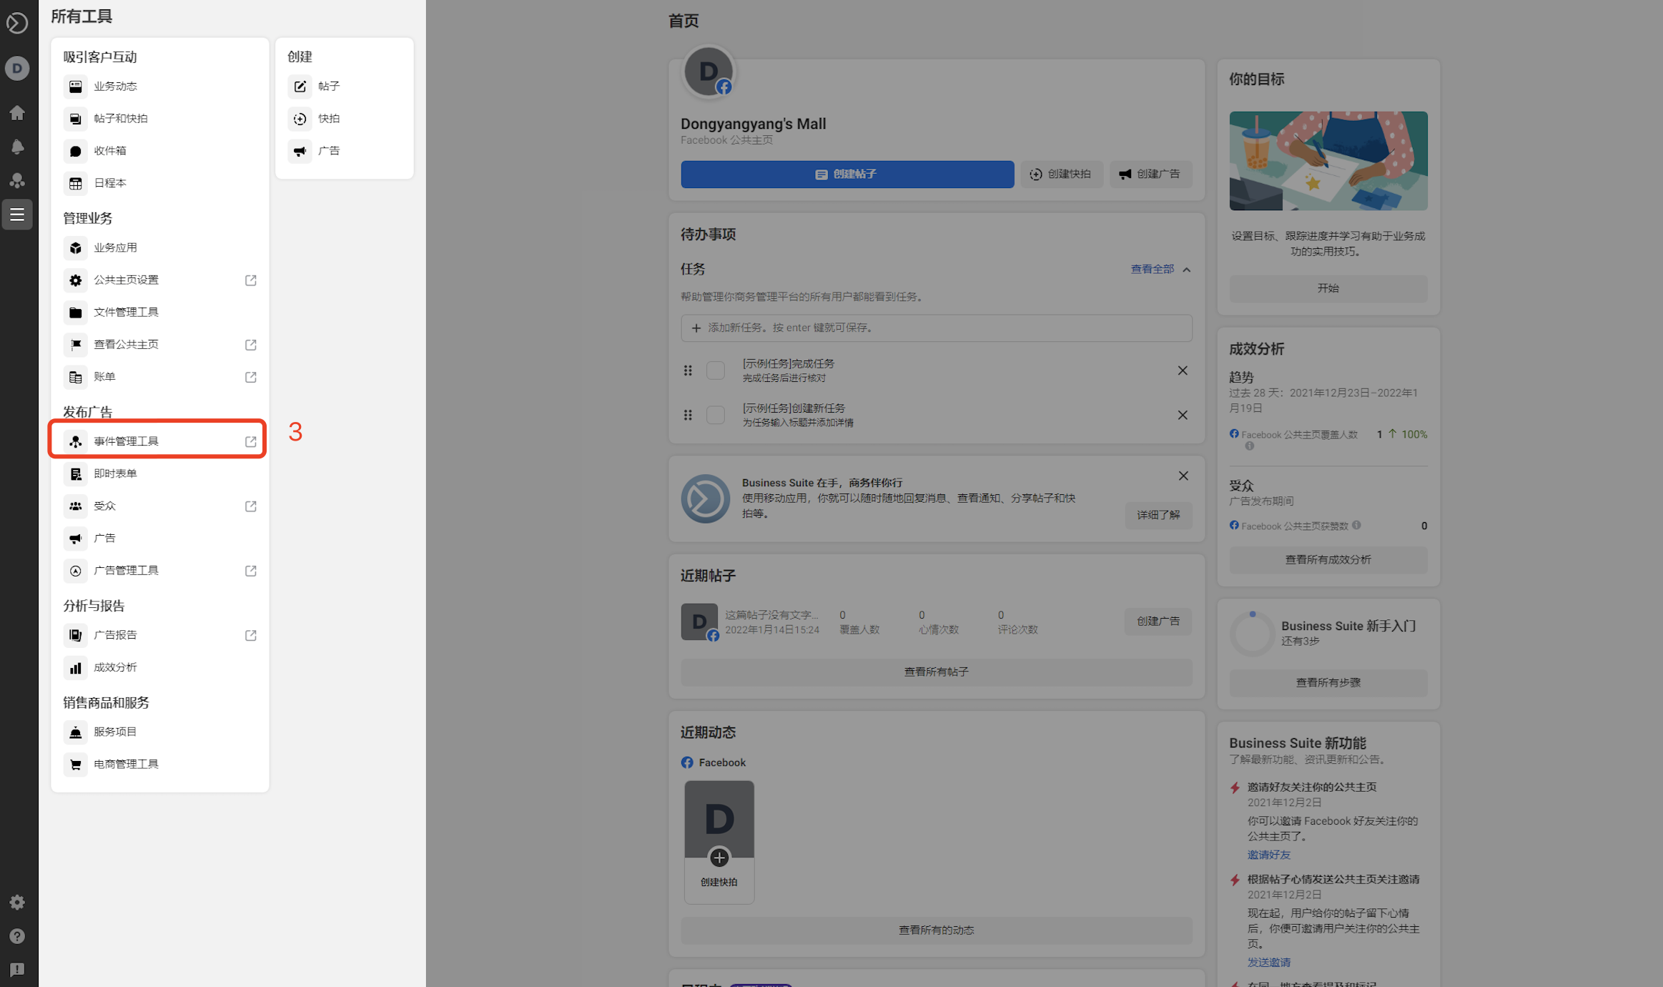Click the blue 创建帖子 button
Image resolution: width=1663 pixels, height=987 pixels.
[x=847, y=175]
